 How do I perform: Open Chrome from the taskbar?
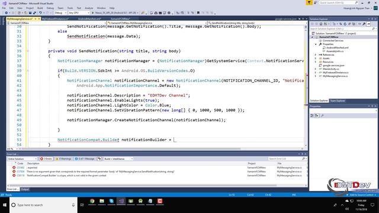pos(92,201)
